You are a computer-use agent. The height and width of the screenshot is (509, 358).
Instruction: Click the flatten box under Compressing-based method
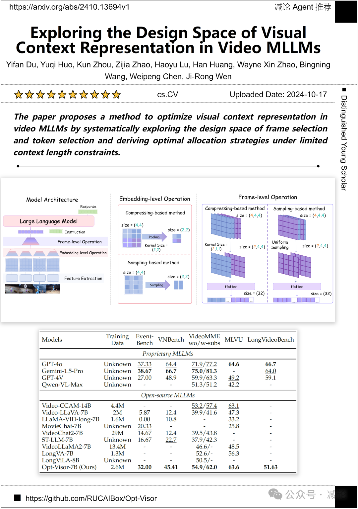click(x=231, y=287)
